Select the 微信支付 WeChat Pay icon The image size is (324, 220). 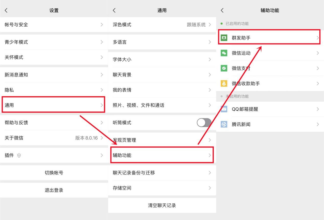pos(224,68)
